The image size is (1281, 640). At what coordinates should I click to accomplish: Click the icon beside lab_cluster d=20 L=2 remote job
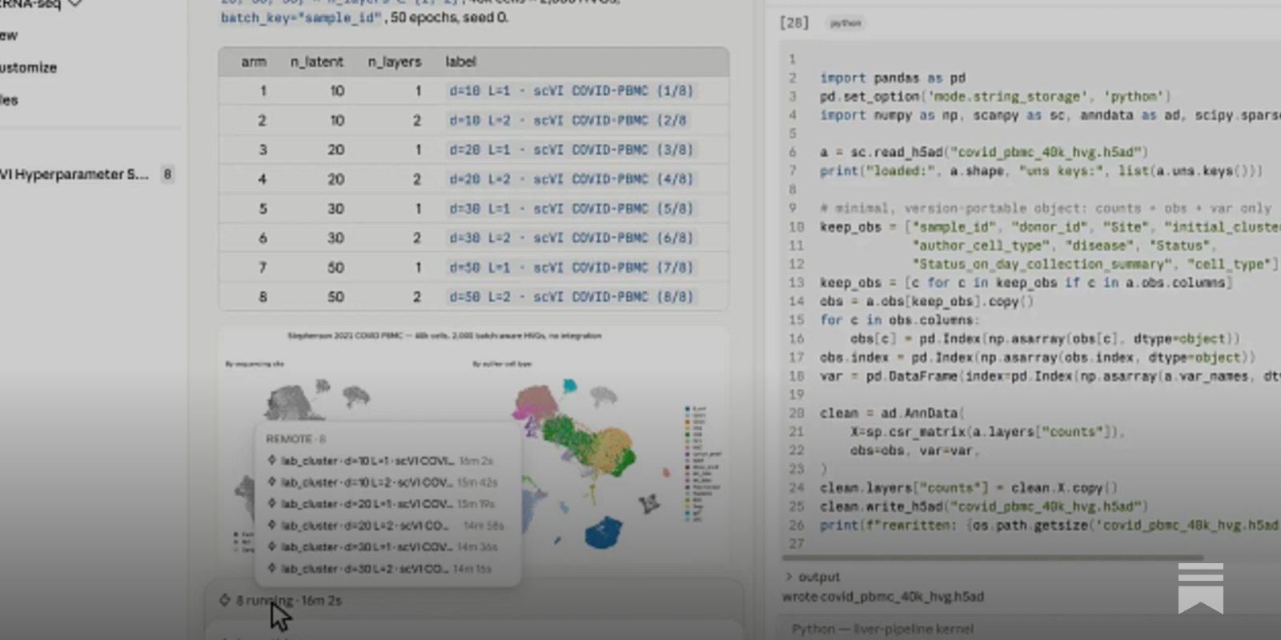(272, 526)
